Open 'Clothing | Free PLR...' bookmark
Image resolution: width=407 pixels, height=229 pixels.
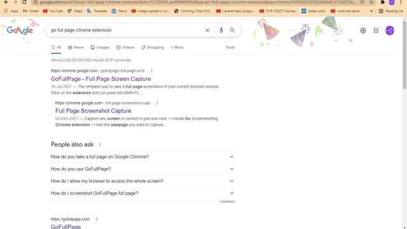point(193,11)
